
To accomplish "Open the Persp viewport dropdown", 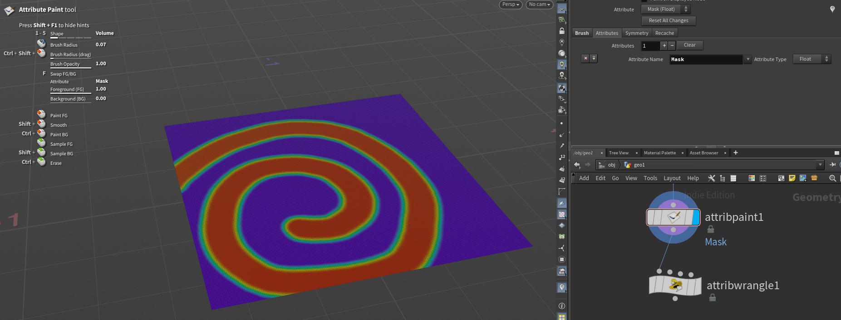I will coord(511,5).
